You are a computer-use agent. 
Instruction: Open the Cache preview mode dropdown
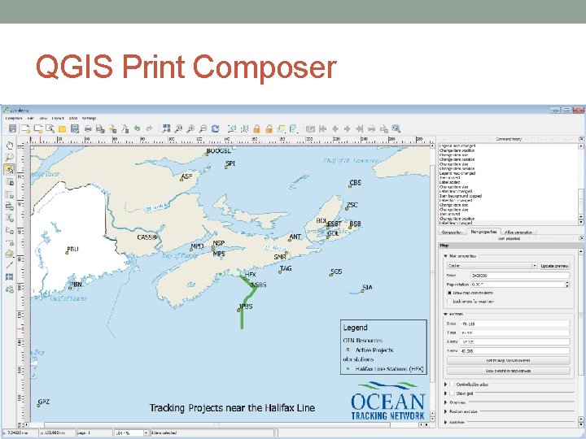pyautogui.click(x=492, y=266)
